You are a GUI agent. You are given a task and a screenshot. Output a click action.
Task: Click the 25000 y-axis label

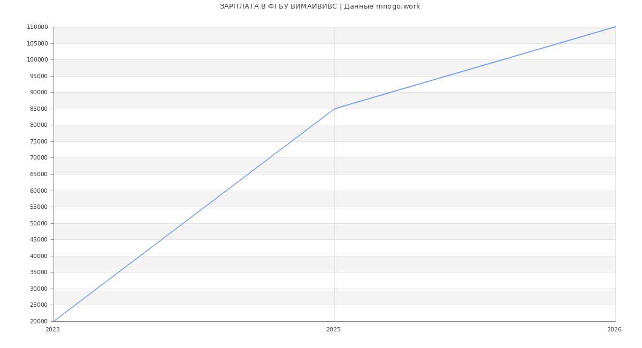click(x=39, y=305)
